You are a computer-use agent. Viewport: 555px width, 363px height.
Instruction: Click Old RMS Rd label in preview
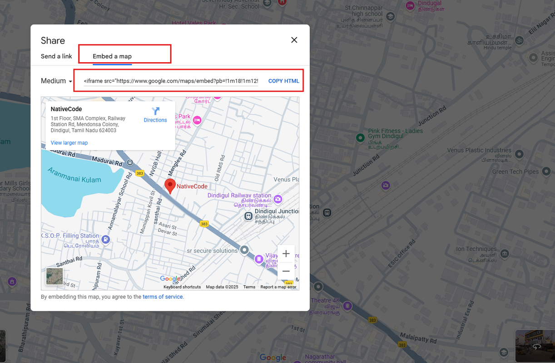(220, 167)
